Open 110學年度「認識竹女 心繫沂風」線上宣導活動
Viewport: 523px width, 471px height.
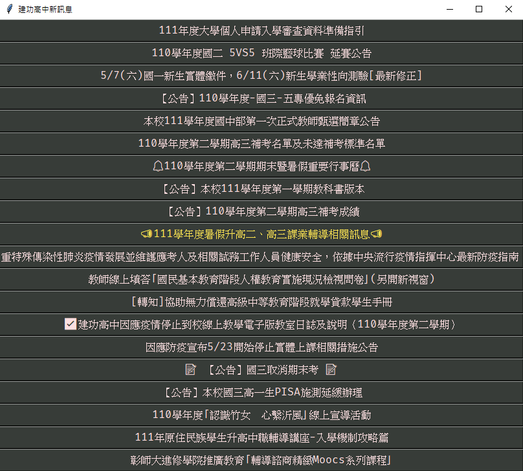point(261,415)
